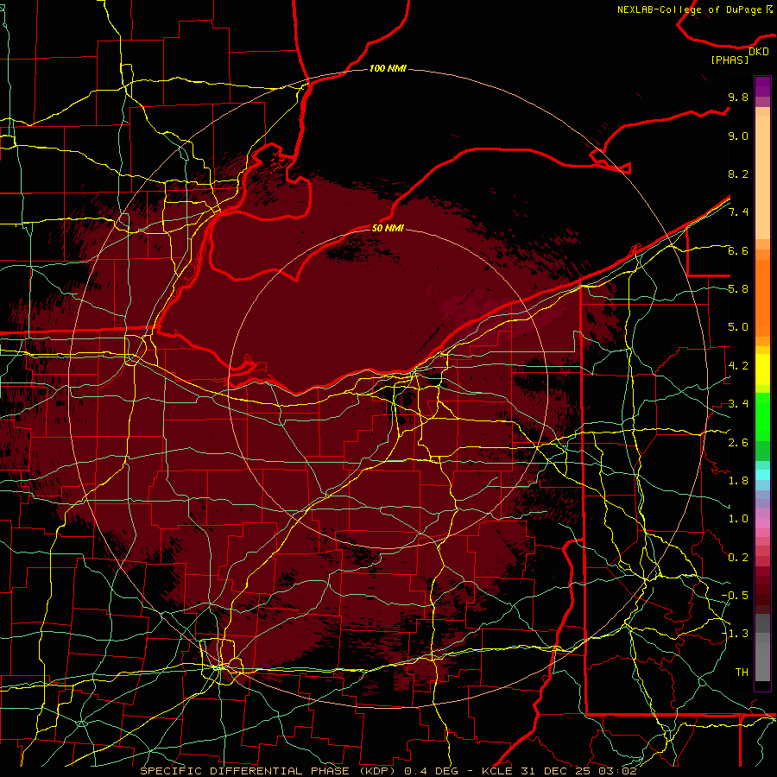Screen dimensions: 777x777
Task: Click the KCLE station identifier
Action: tap(498, 771)
